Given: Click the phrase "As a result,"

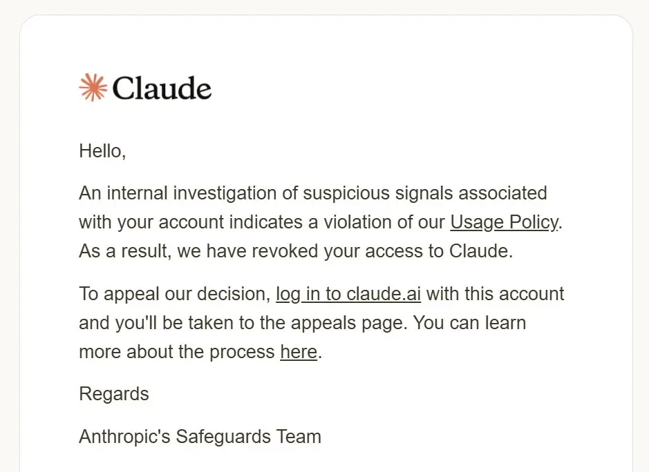Looking at the screenshot, I should coord(125,251).
